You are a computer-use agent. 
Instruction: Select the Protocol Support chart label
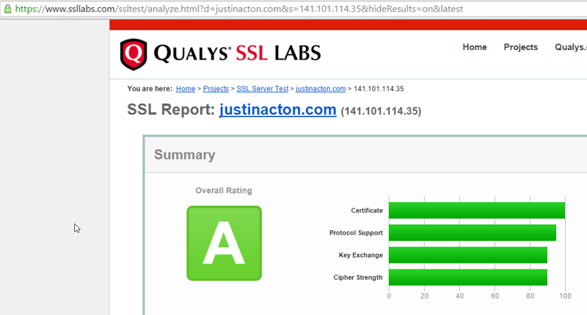(356, 233)
